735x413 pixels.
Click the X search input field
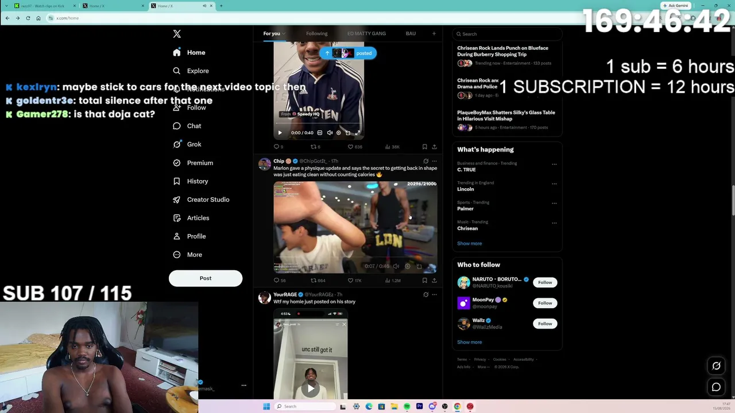tap(507, 34)
